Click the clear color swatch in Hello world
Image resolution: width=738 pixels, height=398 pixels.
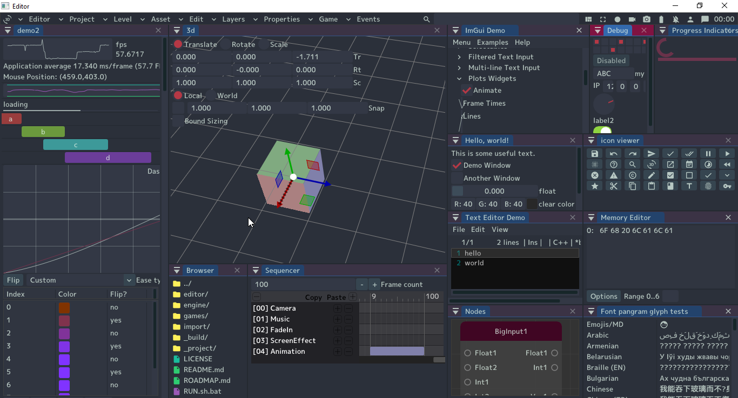[532, 204]
